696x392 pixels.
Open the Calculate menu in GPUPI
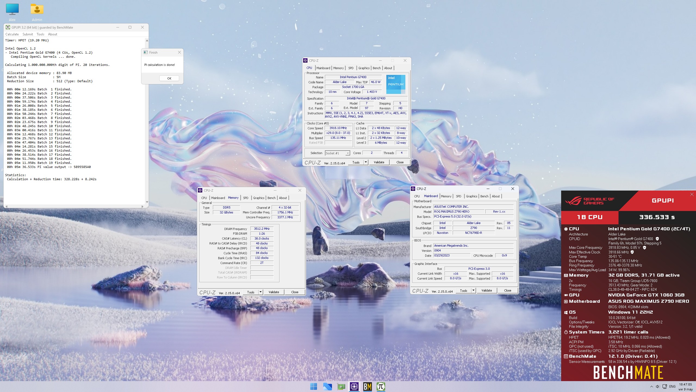[12, 34]
